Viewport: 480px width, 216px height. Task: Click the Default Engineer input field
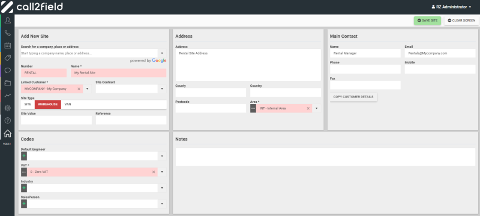(x=92, y=156)
